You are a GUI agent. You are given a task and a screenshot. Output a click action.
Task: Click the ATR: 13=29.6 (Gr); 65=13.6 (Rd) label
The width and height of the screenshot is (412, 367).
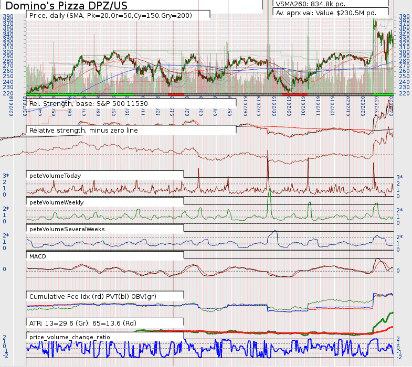pyautogui.click(x=83, y=323)
